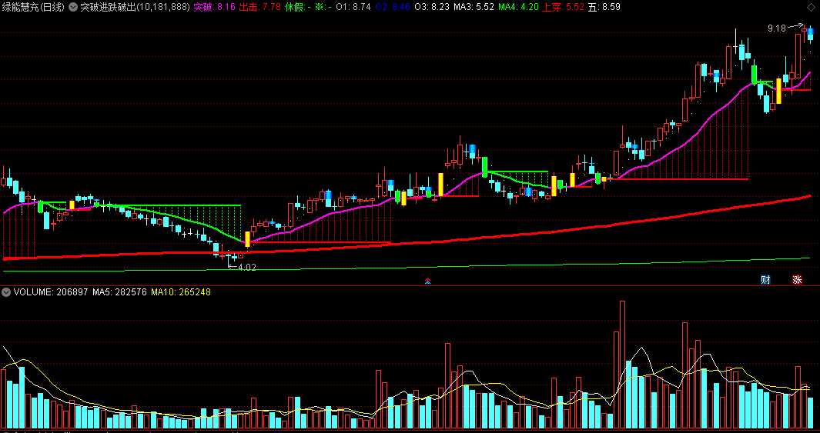This screenshot has height=433, width=820.
Task: Click the MA5: 282576 volume label
Action: click(119, 292)
